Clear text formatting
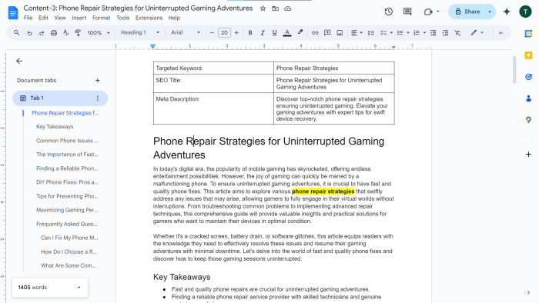This screenshot has width=539, height=303. (457, 32)
